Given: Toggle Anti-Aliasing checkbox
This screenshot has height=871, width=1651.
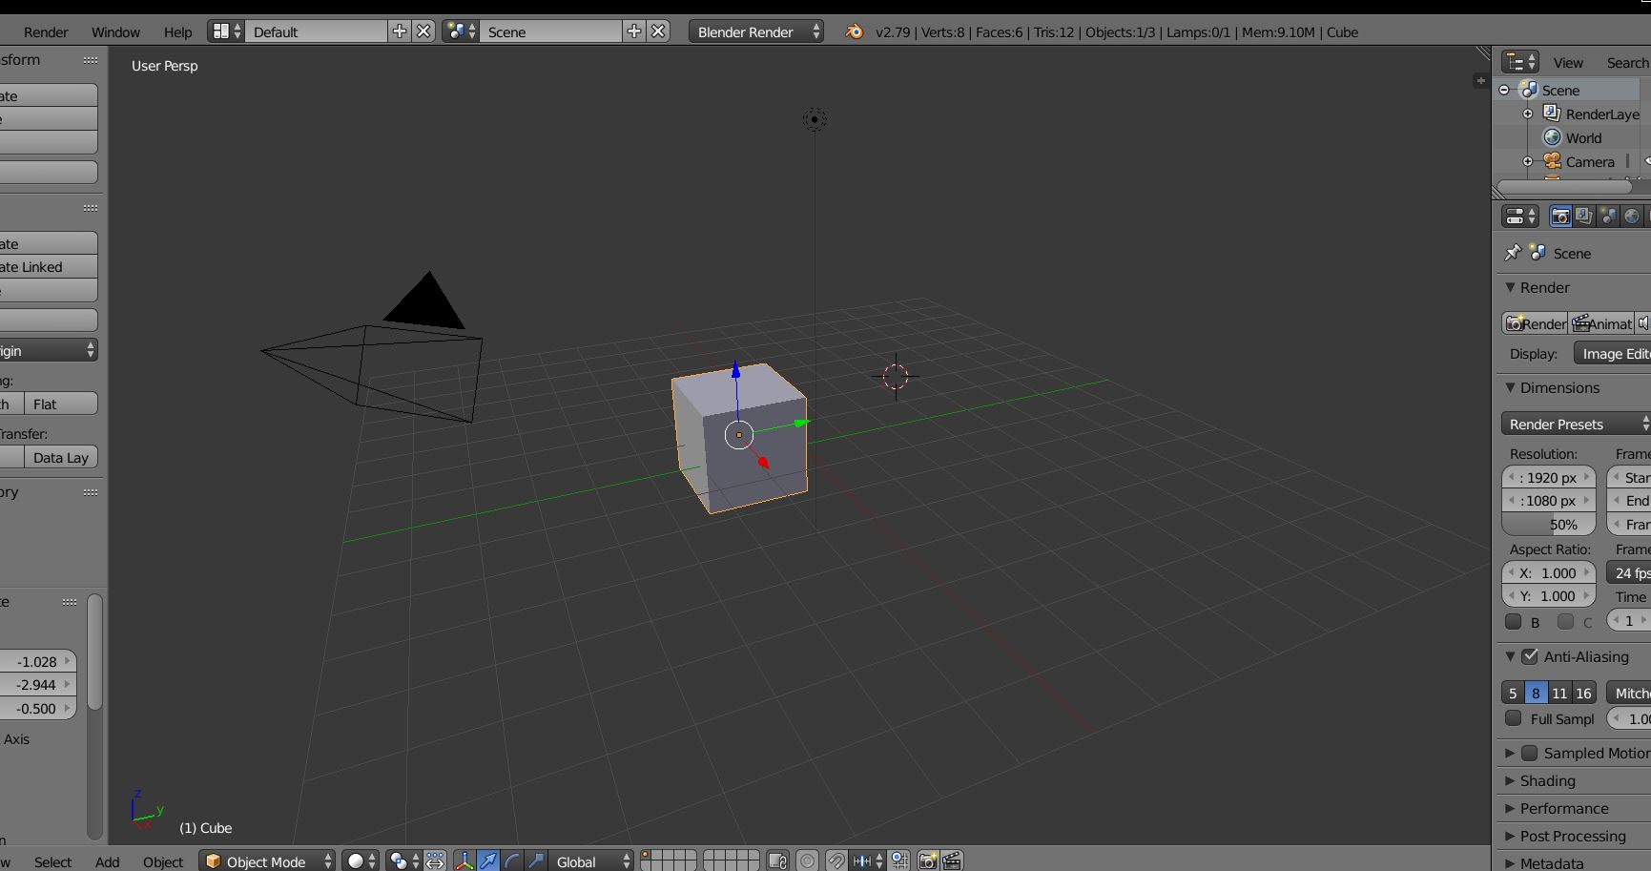Looking at the screenshot, I should [x=1530, y=656].
